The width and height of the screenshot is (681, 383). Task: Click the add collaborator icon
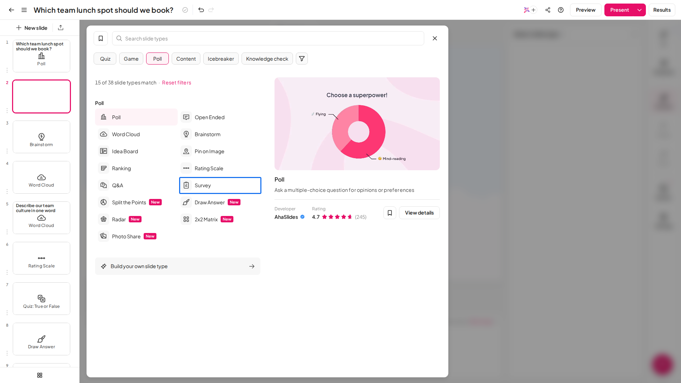(x=533, y=10)
